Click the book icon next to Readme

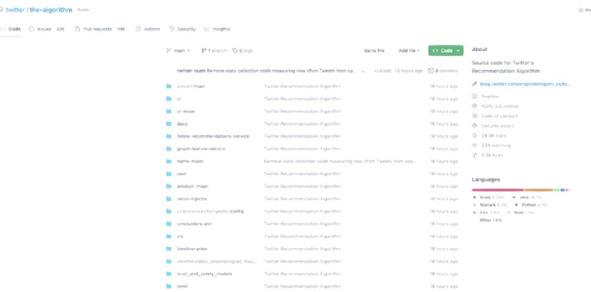pyautogui.click(x=475, y=96)
